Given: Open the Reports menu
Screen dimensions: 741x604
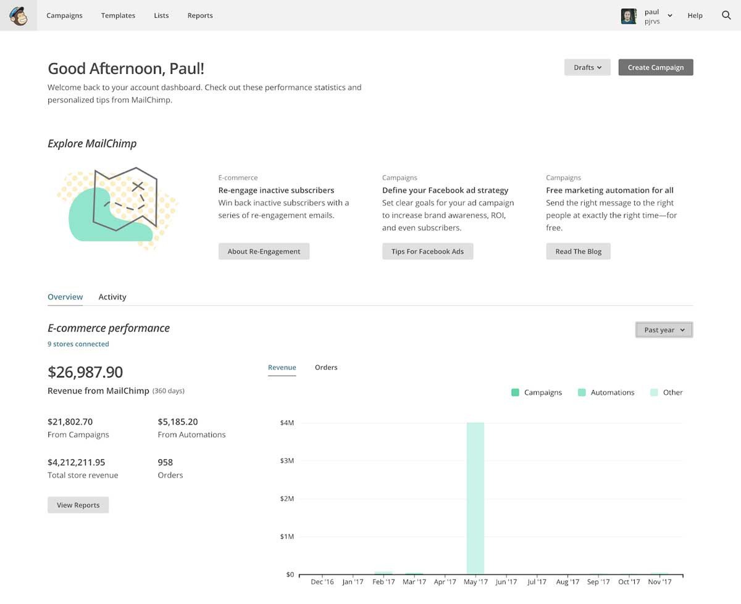Looking at the screenshot, I should pyautogui.click(x=200, y=15).
